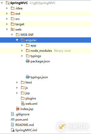Click the web resource root folder icon
Image resolution: width=91 pixels, height=134 pixels.
[13, 29]
